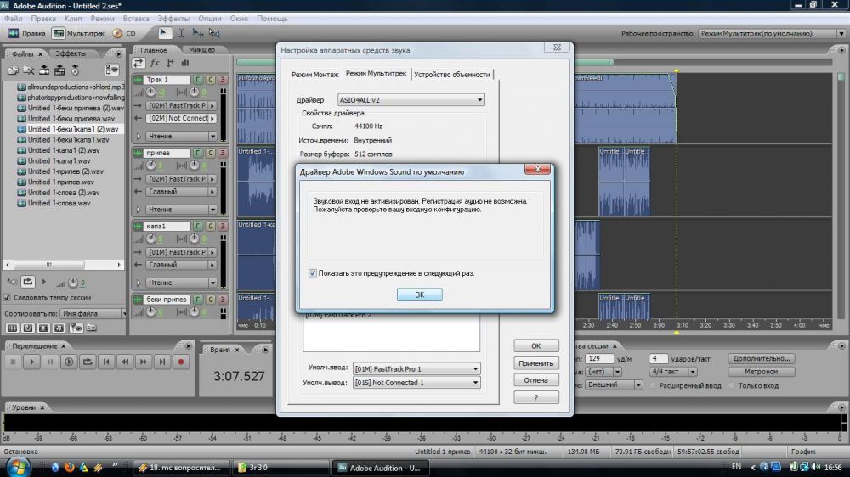Image resolution: width=850 pixels, height=477 pixels.
Task: Click Show MIDI Files filter icon in Files panel
Action: coord(59,328)
